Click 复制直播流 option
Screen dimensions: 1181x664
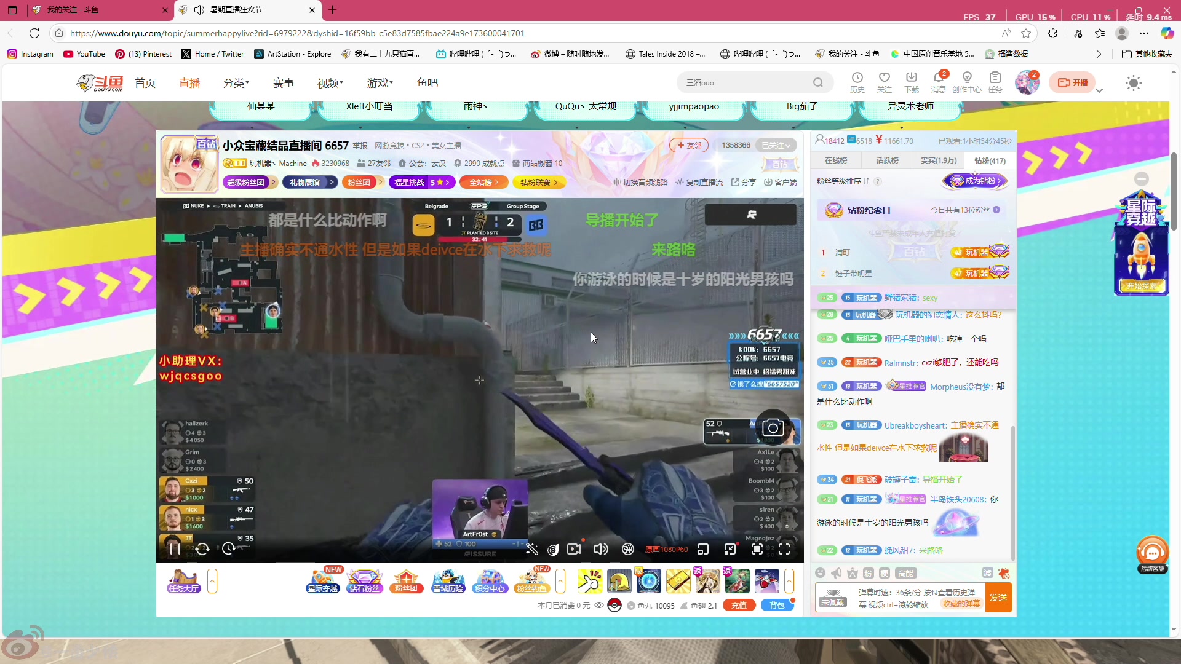(699, 182)
